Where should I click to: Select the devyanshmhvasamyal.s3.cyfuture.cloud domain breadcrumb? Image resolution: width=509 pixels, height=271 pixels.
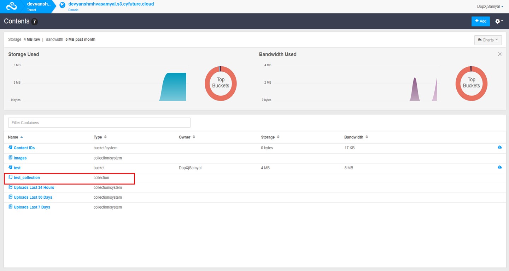pyautogui.click(x=111, y=4)
